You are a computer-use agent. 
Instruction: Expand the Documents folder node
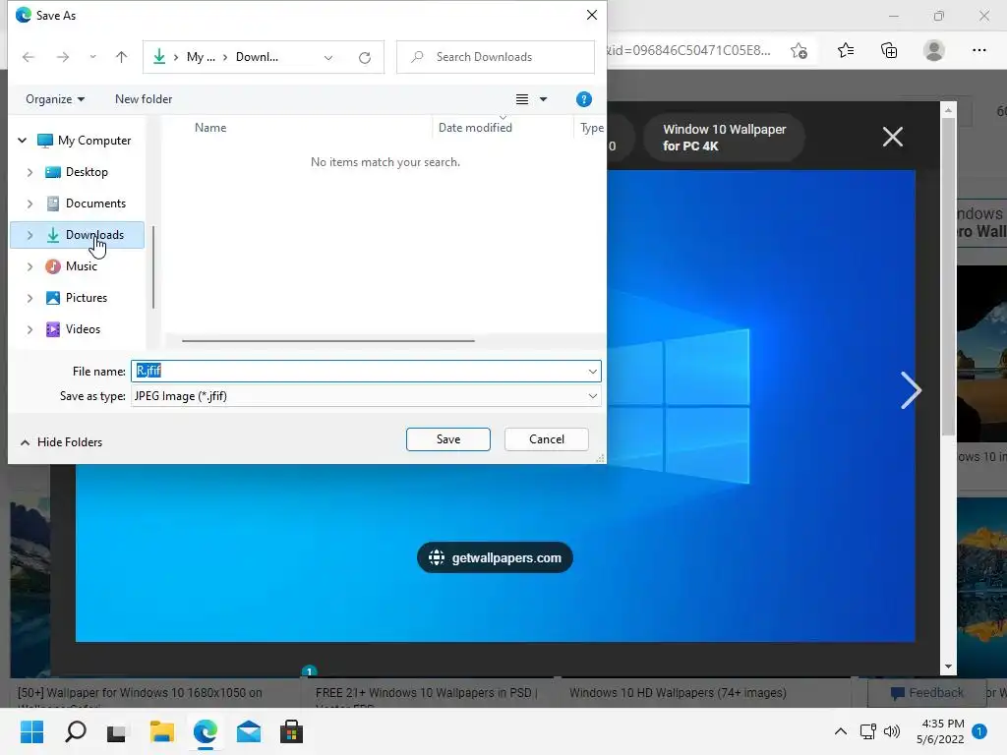point(30,203)
